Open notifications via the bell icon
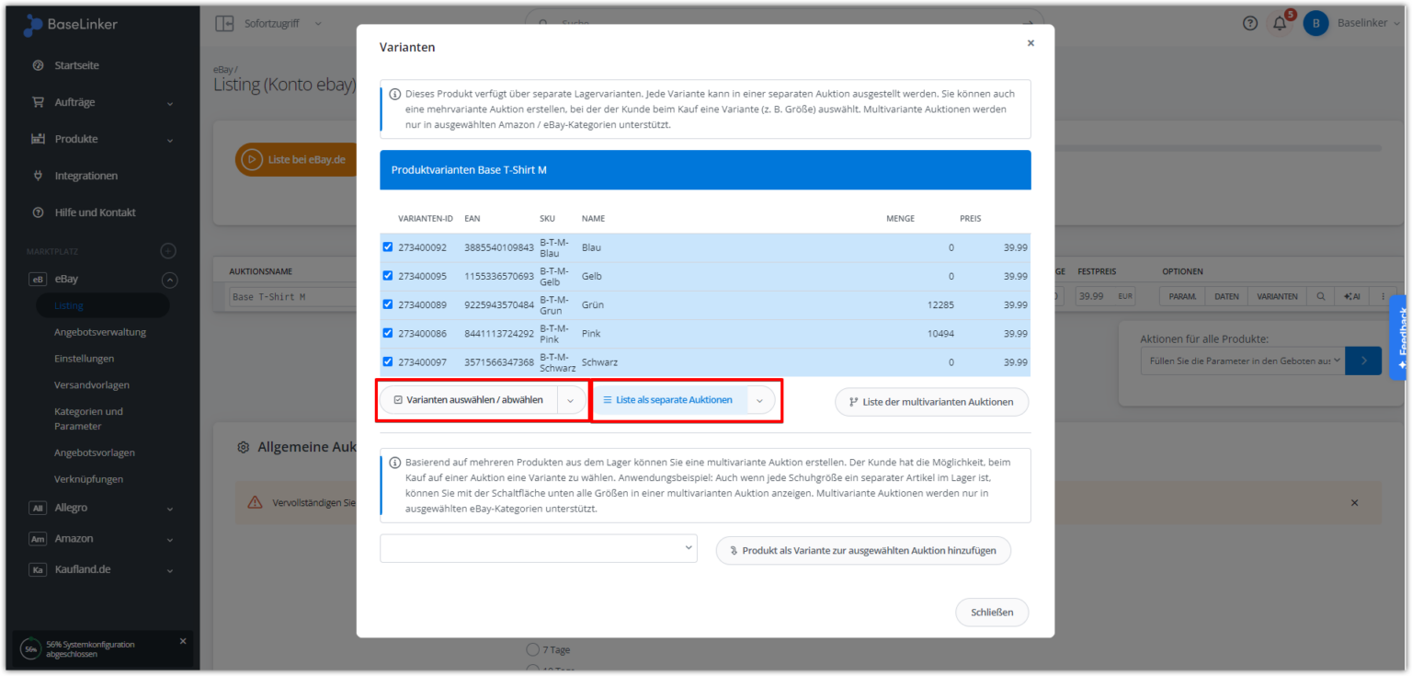The image size is (1412, 676). click(x=1280, y=23)
